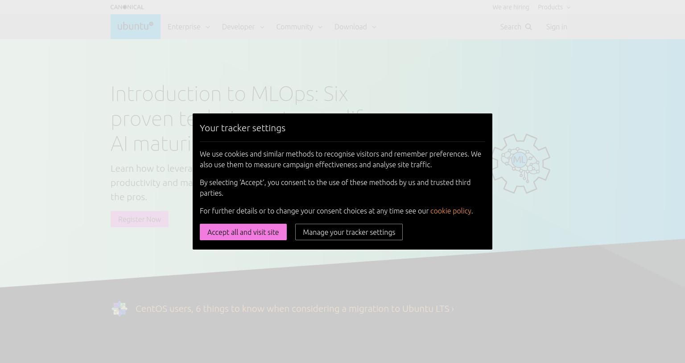685x363 pixels.
Task: Open the Products menu
Action: click(x=550, y=7)
